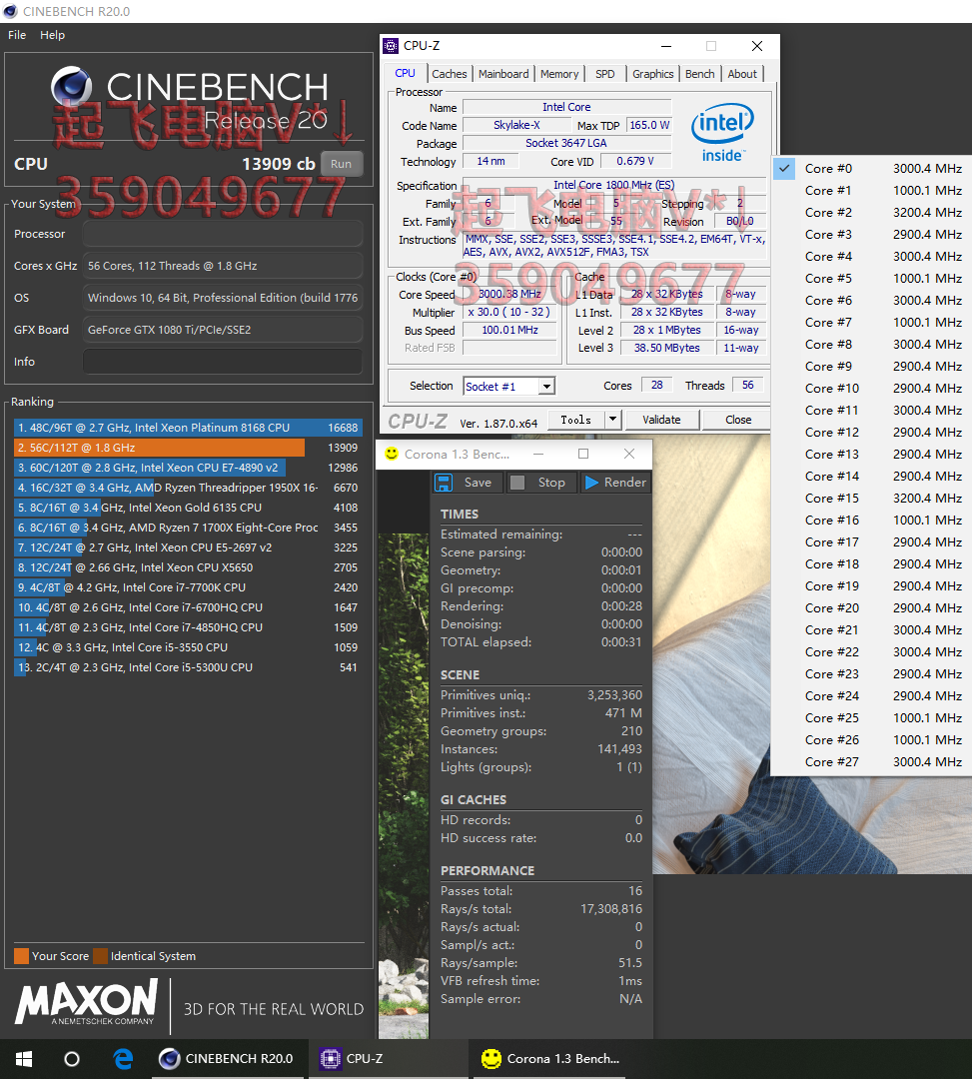This screenshot has height=1079, width=972.
Task: Select the checked Core #0 entry
Action: coord(871,169)
